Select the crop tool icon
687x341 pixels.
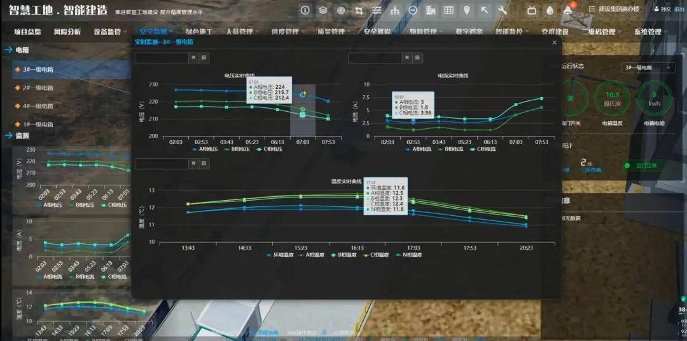pyautogui.click(x=359, y=10)
